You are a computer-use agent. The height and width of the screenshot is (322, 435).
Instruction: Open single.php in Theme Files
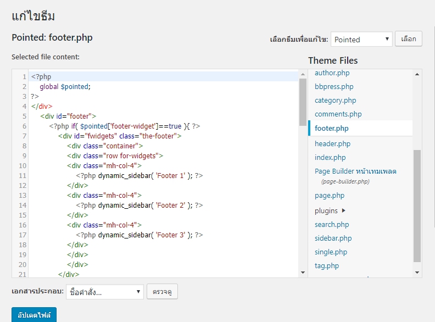[331, 252]
